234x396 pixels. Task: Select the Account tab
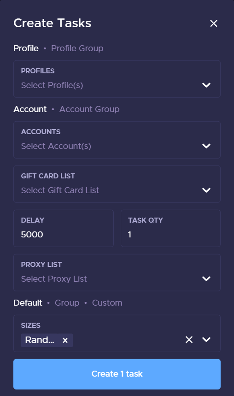coord(30,109)
